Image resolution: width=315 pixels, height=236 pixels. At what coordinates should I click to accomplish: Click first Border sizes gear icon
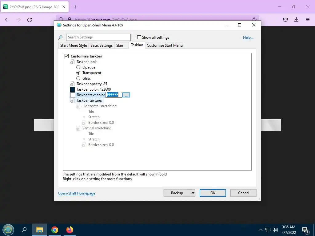[84, 123]
